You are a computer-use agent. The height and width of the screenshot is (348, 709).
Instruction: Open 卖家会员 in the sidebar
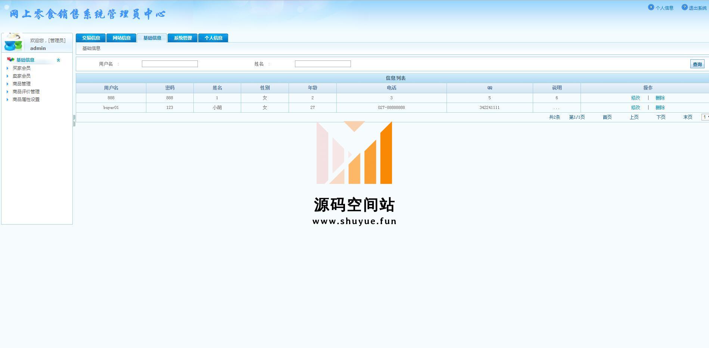click(22, 76)
